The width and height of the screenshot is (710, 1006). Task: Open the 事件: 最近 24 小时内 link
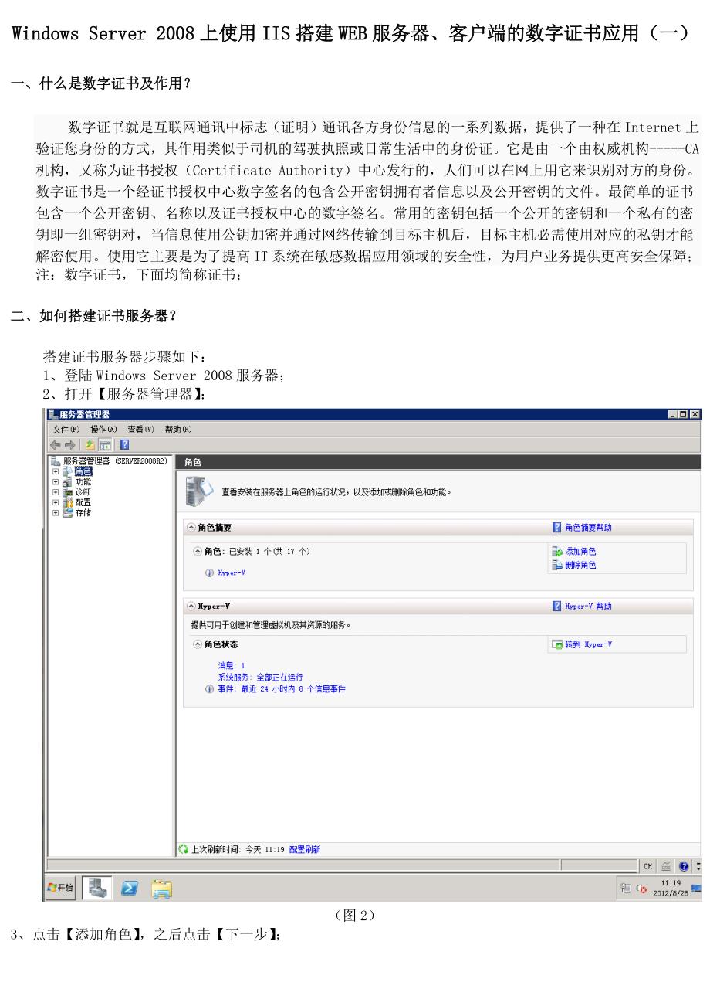[282, 688]
